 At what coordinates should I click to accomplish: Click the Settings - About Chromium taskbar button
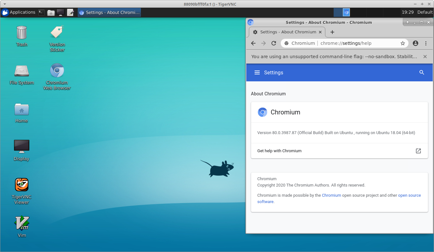109,12
